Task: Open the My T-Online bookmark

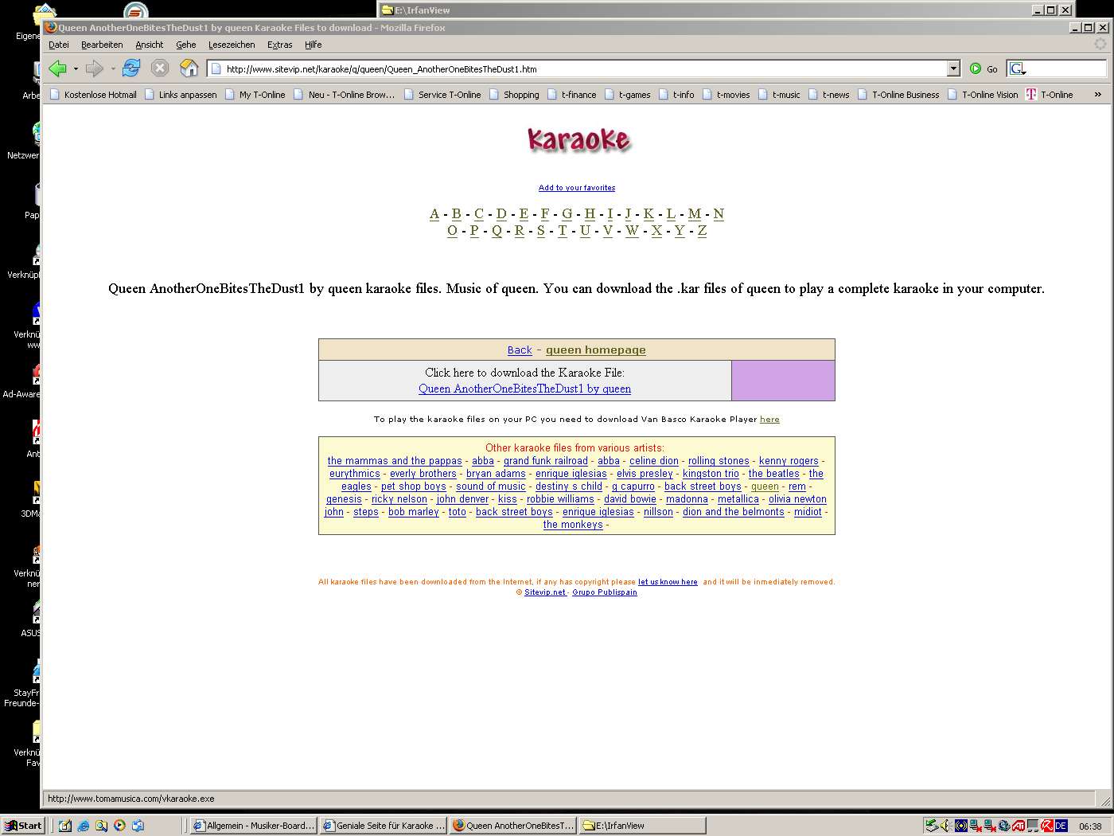Action: pyautogui.click(x=255, y=95)
